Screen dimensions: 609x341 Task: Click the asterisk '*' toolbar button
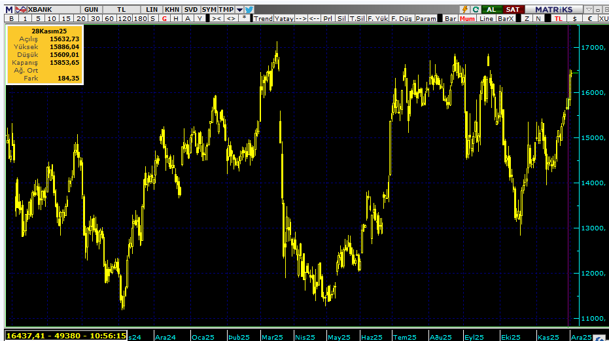[x=245, y=19]
